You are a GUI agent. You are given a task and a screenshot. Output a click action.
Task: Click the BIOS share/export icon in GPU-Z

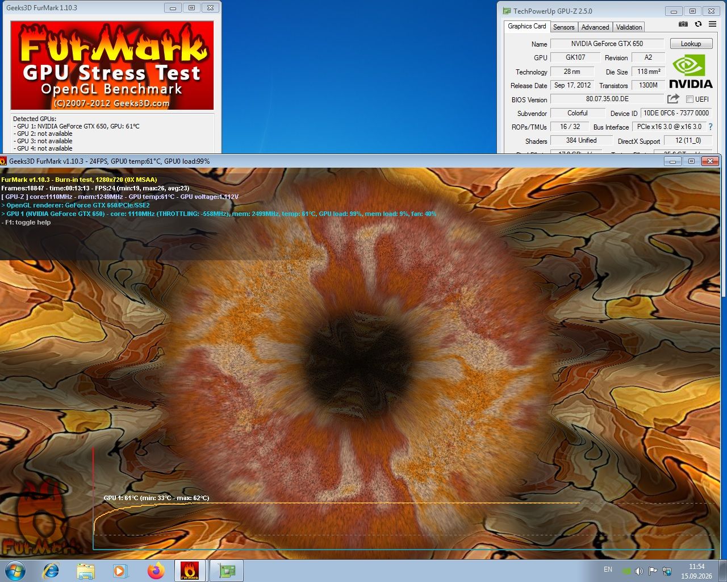(x=673, y=99)
